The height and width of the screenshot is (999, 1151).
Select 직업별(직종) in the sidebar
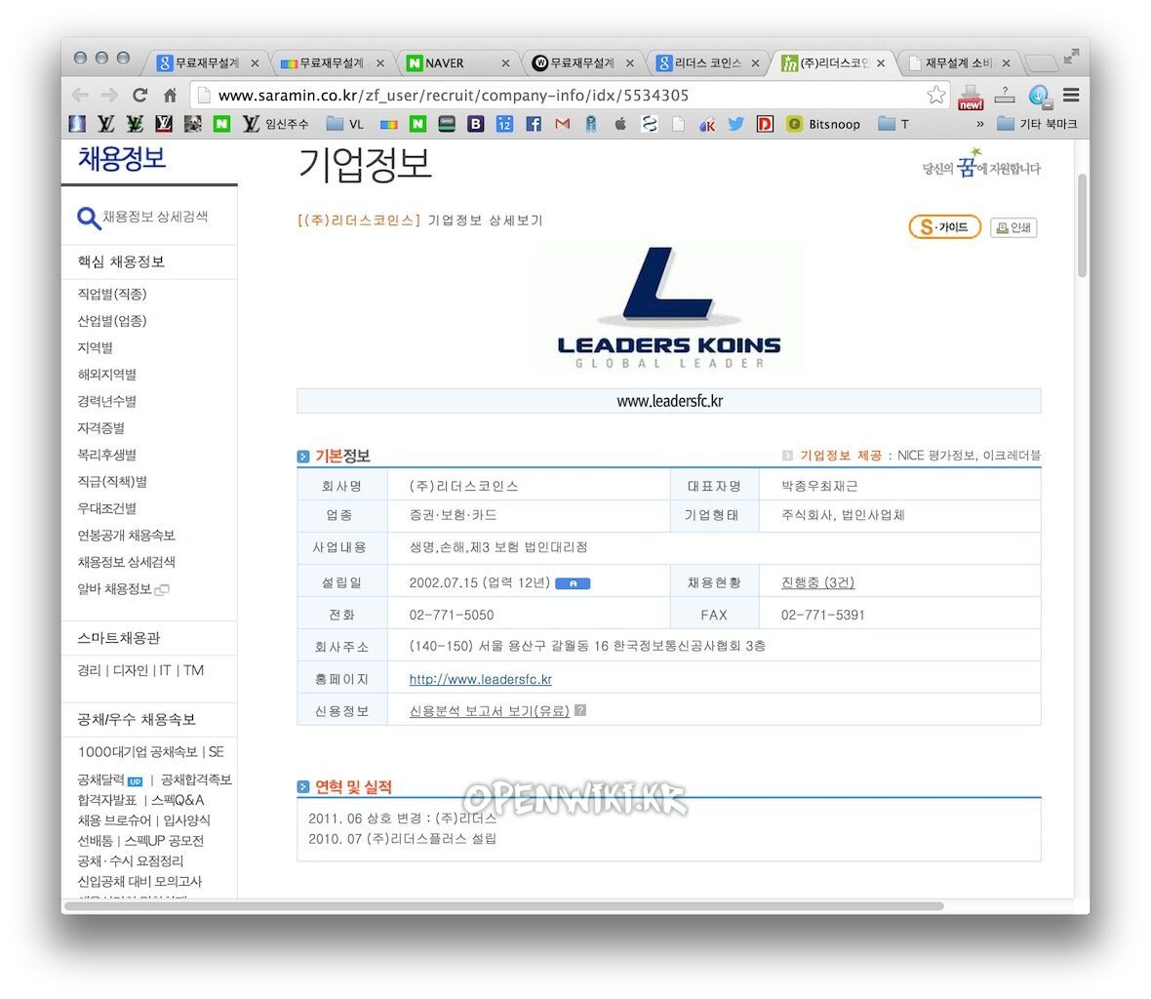pyautogui.click(x=112, y=294)
